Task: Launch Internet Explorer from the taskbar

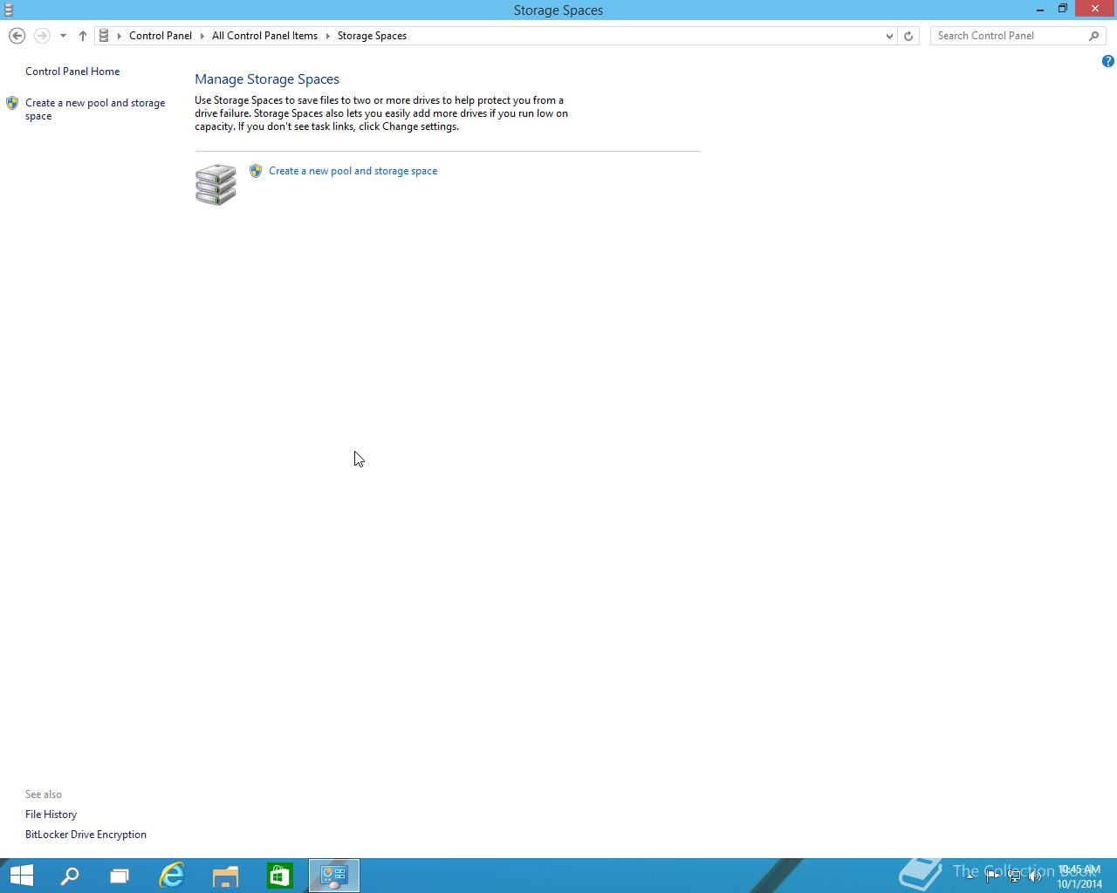Action: coord(172,876)
